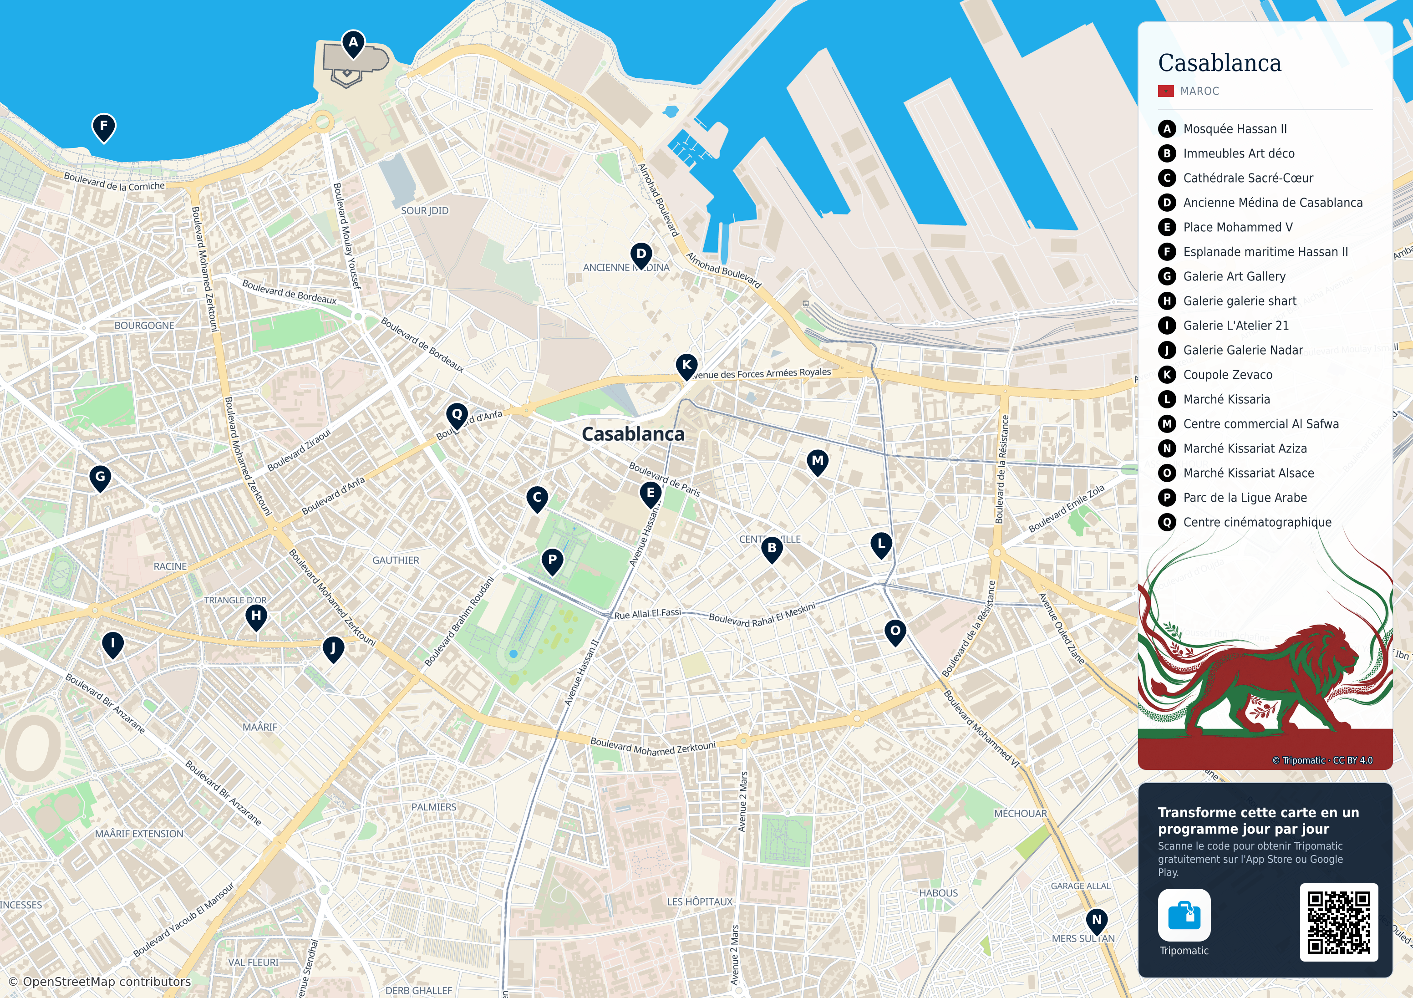
Task: Click legend entry Marché Kissaria
Action: click(1214, 400)
